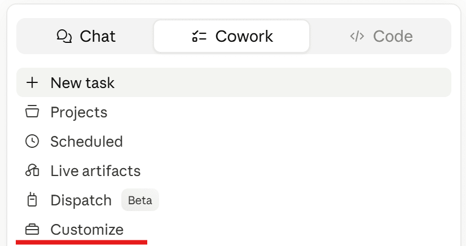Screen dimensions: 466x246
Task: Switch to the Code tab
Action: click(381, 36)
